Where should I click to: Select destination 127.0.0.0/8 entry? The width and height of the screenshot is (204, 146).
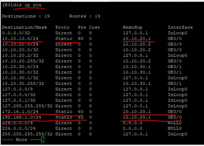click(17, 89)
